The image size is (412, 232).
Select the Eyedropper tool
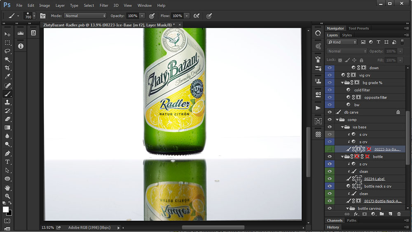tap(7, 77)
